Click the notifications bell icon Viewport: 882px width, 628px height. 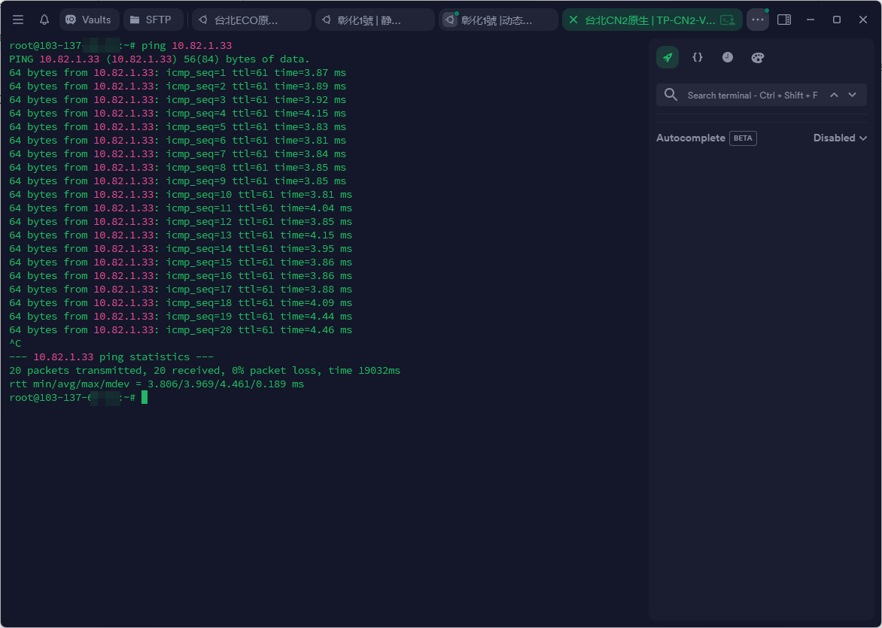point(44,20)
